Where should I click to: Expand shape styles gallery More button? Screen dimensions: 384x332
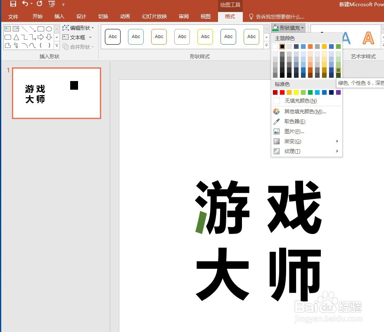click(x=266, y=45)
